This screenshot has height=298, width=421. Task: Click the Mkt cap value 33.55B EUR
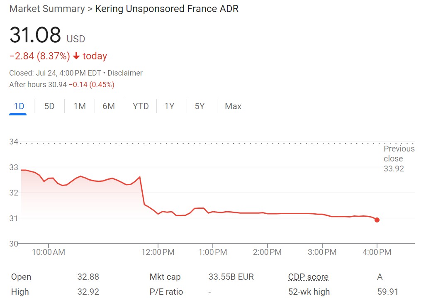pos(231,277)
